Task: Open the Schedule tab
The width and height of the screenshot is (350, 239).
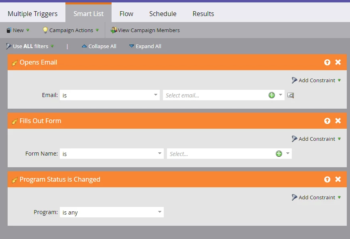Action: click(x=163, y=14)
